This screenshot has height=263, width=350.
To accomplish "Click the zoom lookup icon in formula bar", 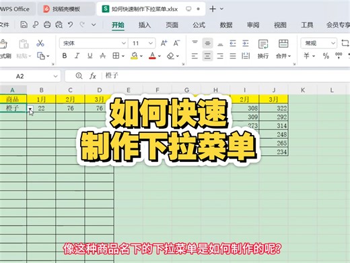I will 79,76.
